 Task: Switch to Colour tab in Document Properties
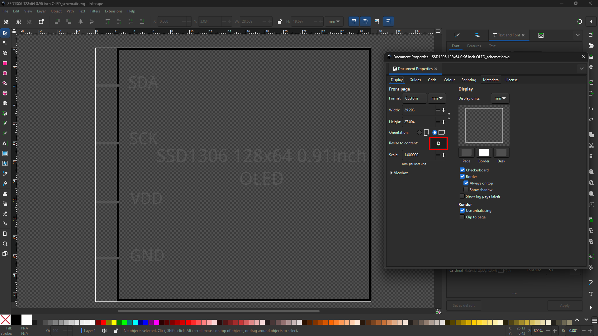449,80
